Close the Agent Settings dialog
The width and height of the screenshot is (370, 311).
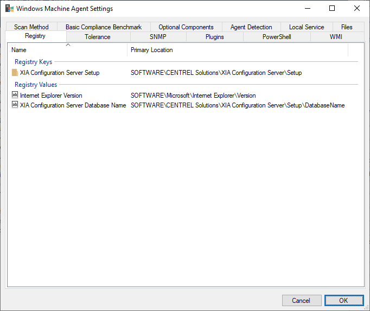357,9
